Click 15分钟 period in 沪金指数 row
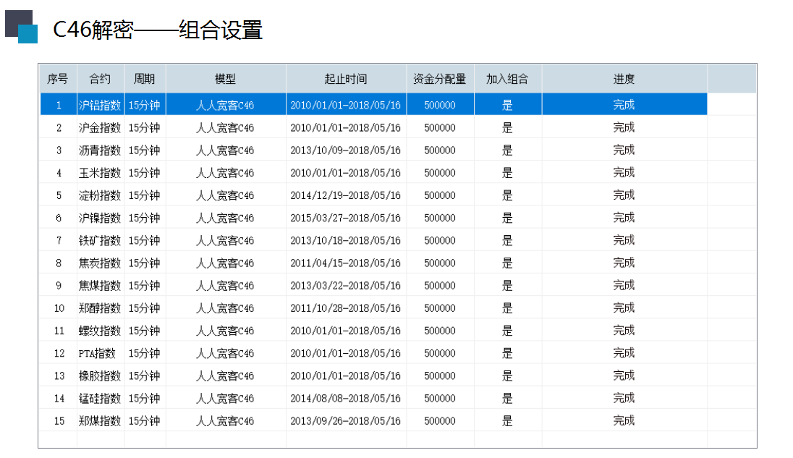This screenshot has height=458, width=793. (x=145, y=128)
